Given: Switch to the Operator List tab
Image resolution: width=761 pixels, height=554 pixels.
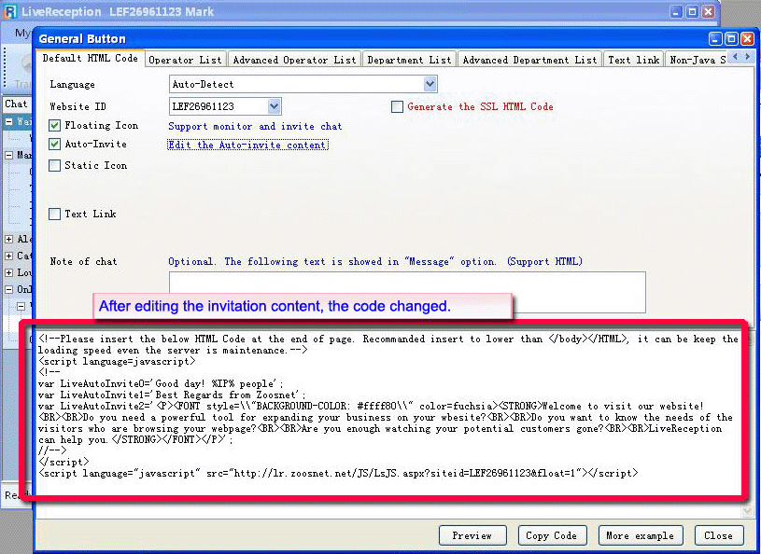Looking at the screenshot, I should coord(186,60).
